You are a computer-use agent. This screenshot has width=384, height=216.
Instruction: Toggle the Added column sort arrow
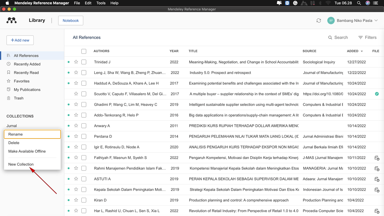click(x=361, y=51)
